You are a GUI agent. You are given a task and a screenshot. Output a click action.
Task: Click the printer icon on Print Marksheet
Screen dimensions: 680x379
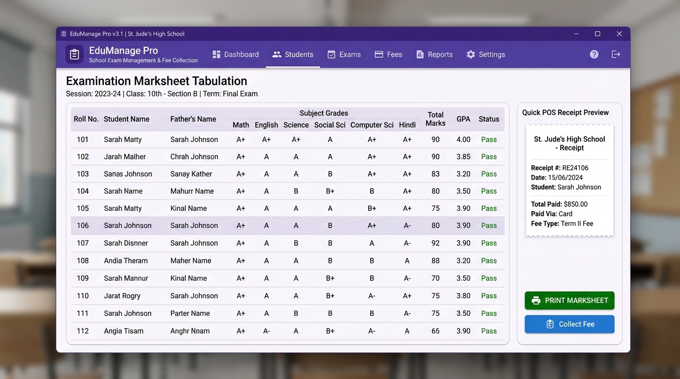click(536, 301)
